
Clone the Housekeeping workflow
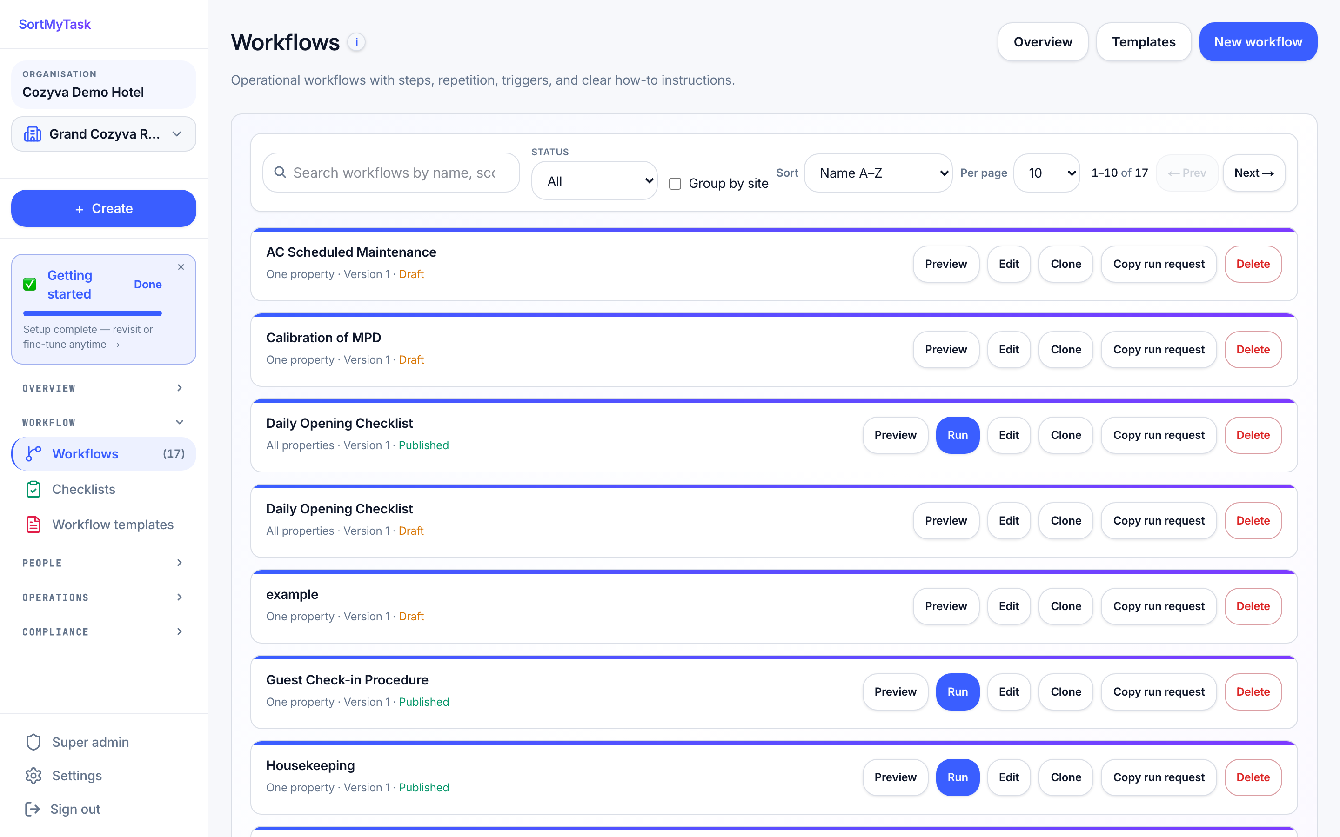tap(1066, 777)
